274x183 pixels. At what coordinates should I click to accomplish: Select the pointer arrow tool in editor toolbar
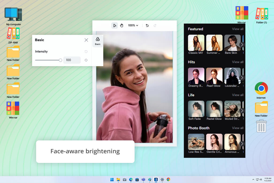coord(115,25)
